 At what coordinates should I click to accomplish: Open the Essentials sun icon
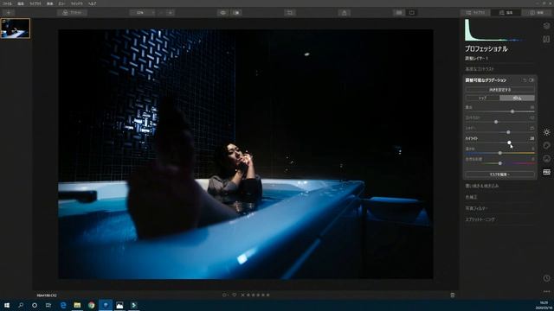(546, 132)
